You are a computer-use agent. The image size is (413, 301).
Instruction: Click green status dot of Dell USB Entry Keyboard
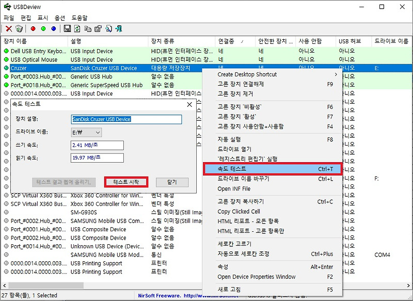pyautogui.click(x=6, y=51)
